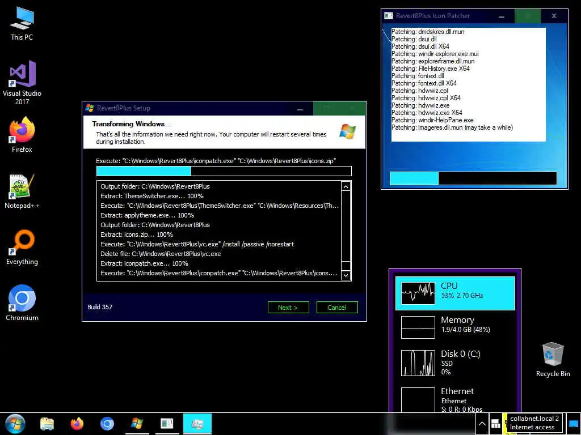Open Visual Studio 2017 desktop shortcut

(x=22, y=83)
